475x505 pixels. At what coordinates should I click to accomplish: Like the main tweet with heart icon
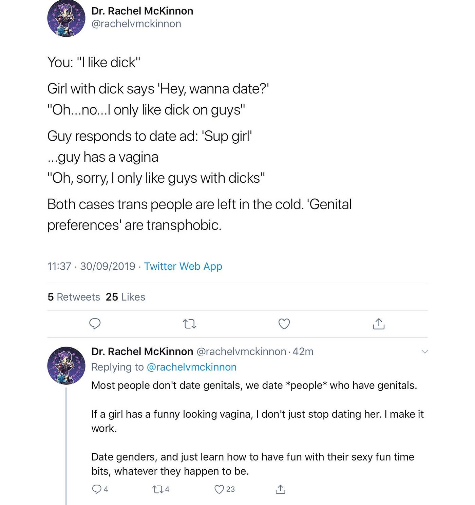pyautogui.click(x=284, y=324)
